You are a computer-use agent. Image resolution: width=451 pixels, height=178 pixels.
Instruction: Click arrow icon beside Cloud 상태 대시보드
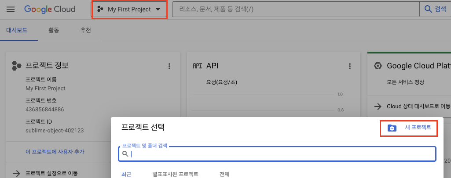click(x=378, y=107)
